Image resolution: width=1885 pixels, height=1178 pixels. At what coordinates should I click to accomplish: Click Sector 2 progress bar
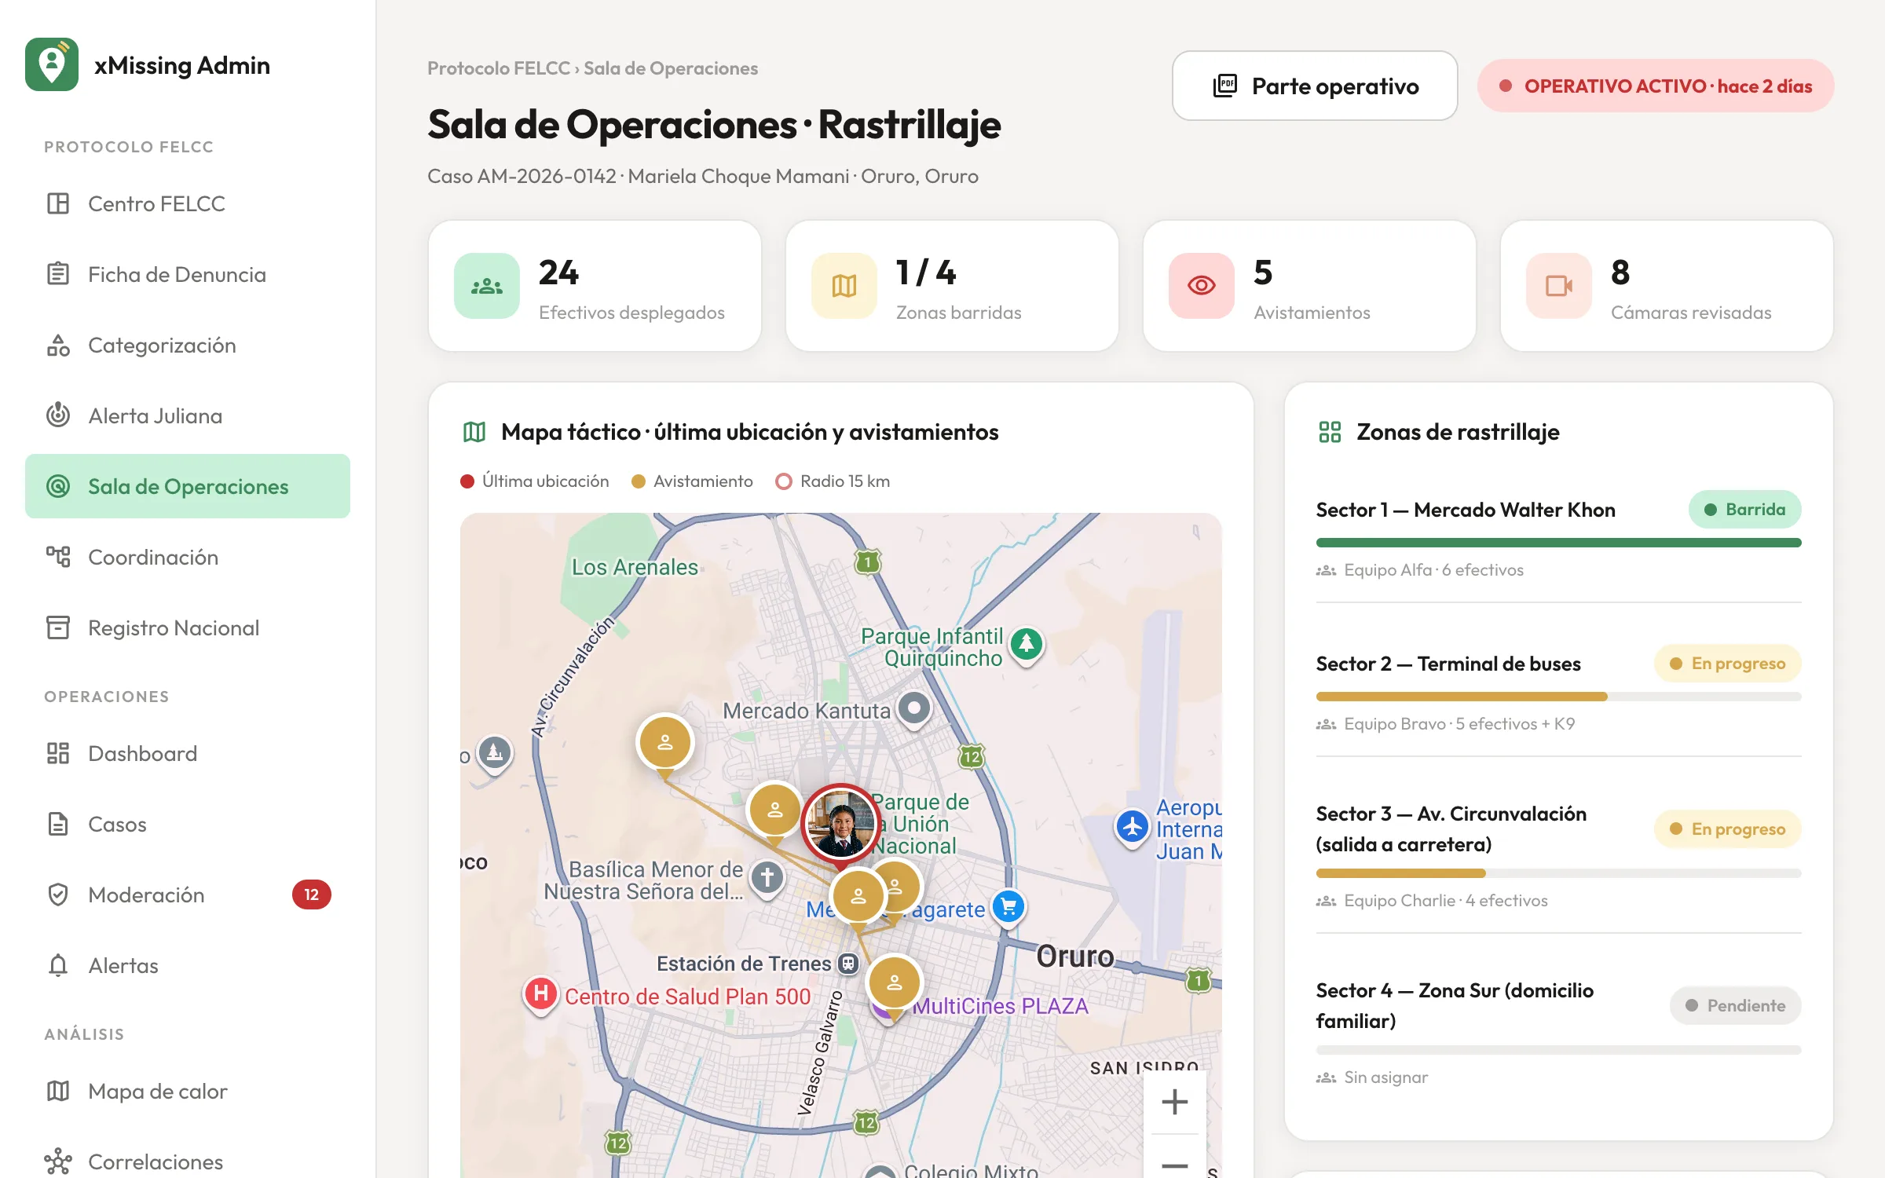[x=1559, y=697]
